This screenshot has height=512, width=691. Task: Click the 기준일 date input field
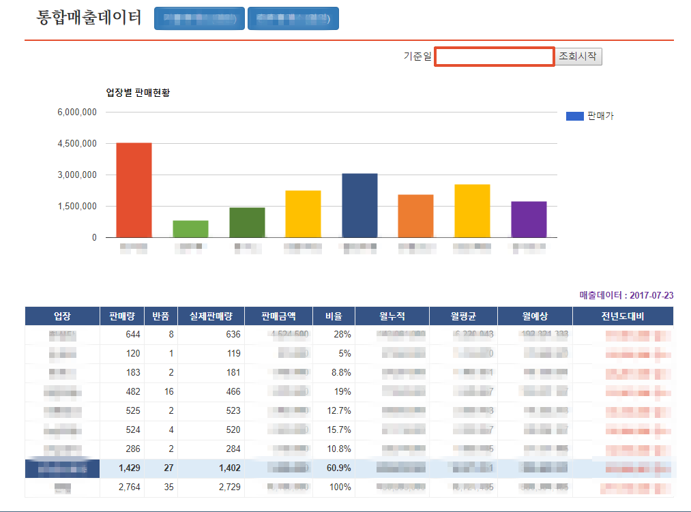pyautogui.click(x=494, y=57)
